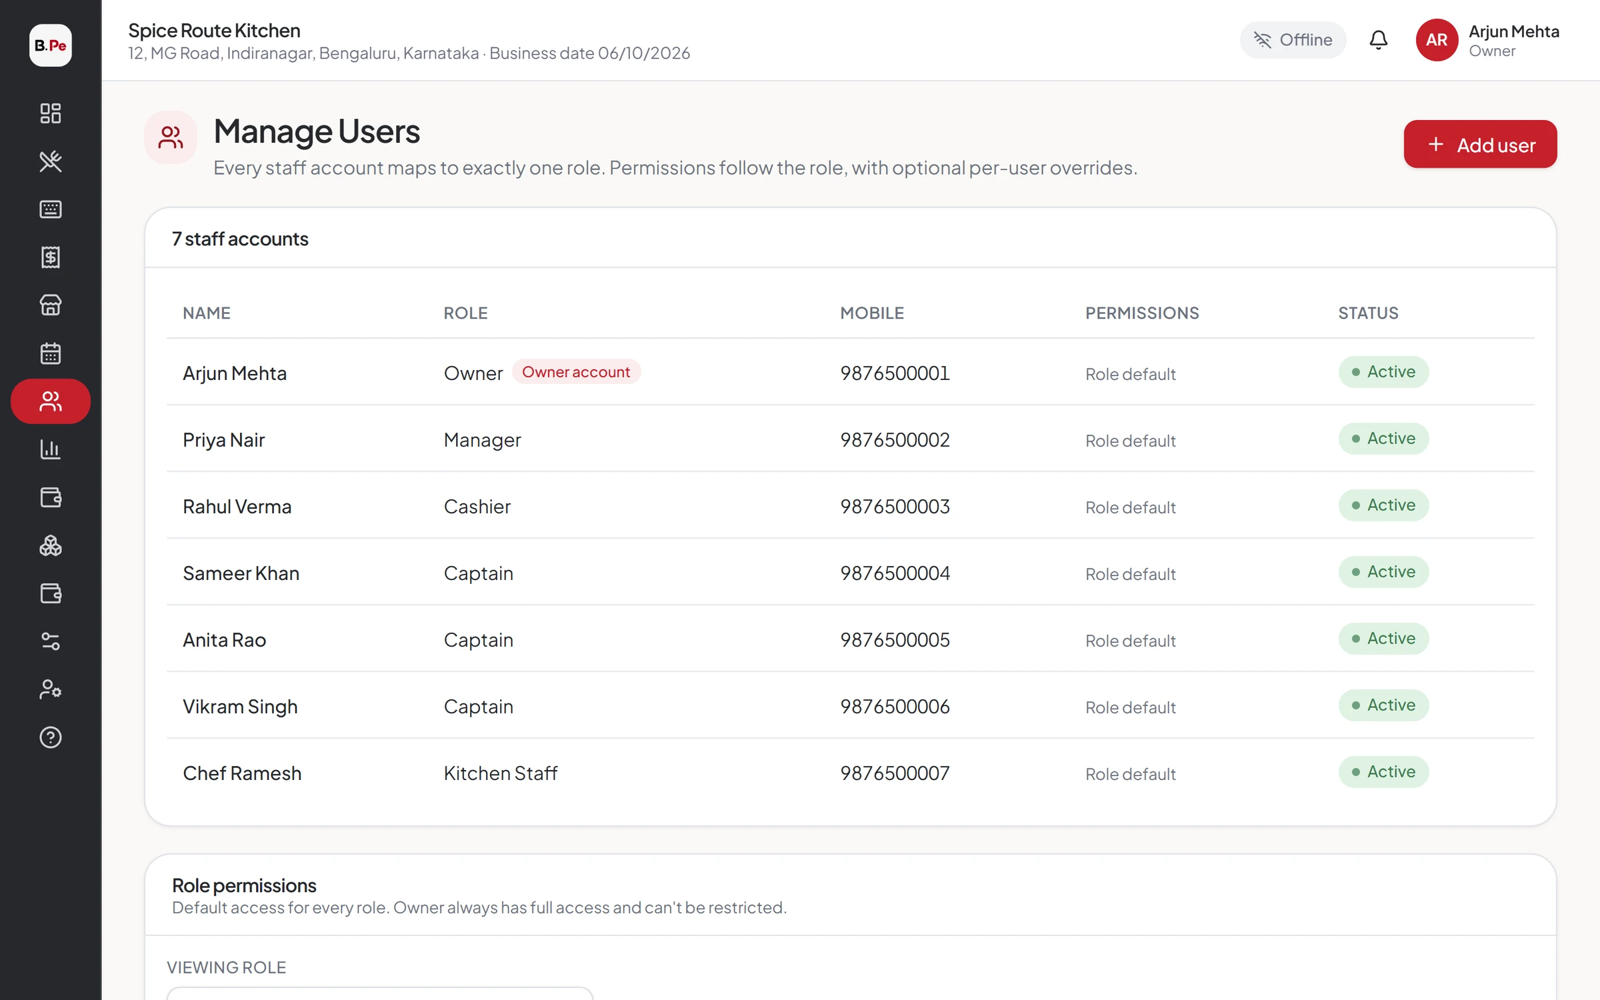Open the Viewing Role dropdown field
This screenshot has height=1000, width=1600.
click(x=379, y=993)
